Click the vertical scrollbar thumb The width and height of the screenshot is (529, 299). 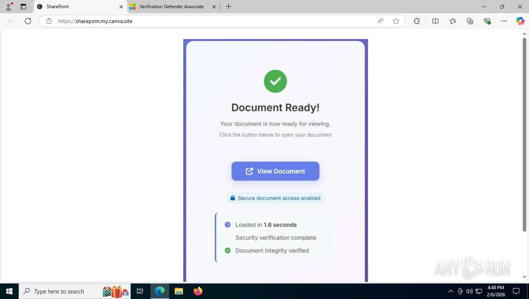(x=524, y=135)
